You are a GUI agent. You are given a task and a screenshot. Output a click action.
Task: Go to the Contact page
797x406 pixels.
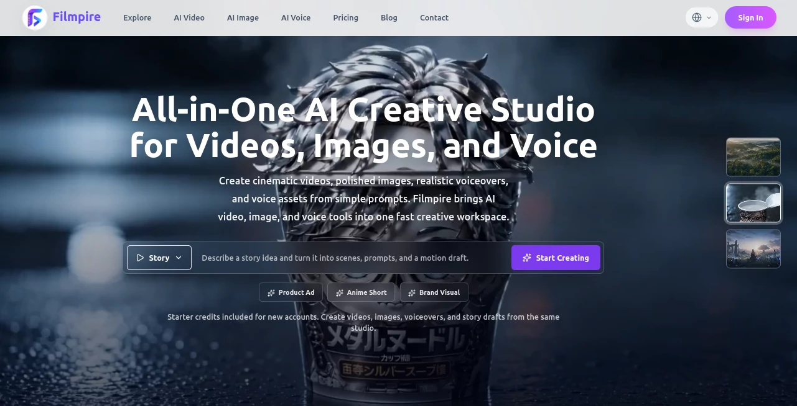tap(434, 17)
